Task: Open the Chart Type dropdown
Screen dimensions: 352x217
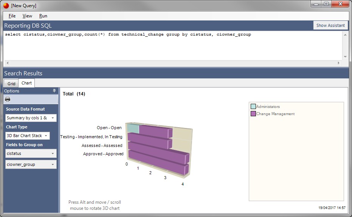Action: point(27,136)
